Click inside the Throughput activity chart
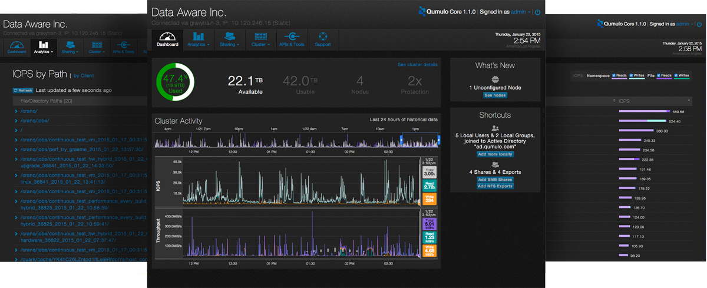 (300, 234)
